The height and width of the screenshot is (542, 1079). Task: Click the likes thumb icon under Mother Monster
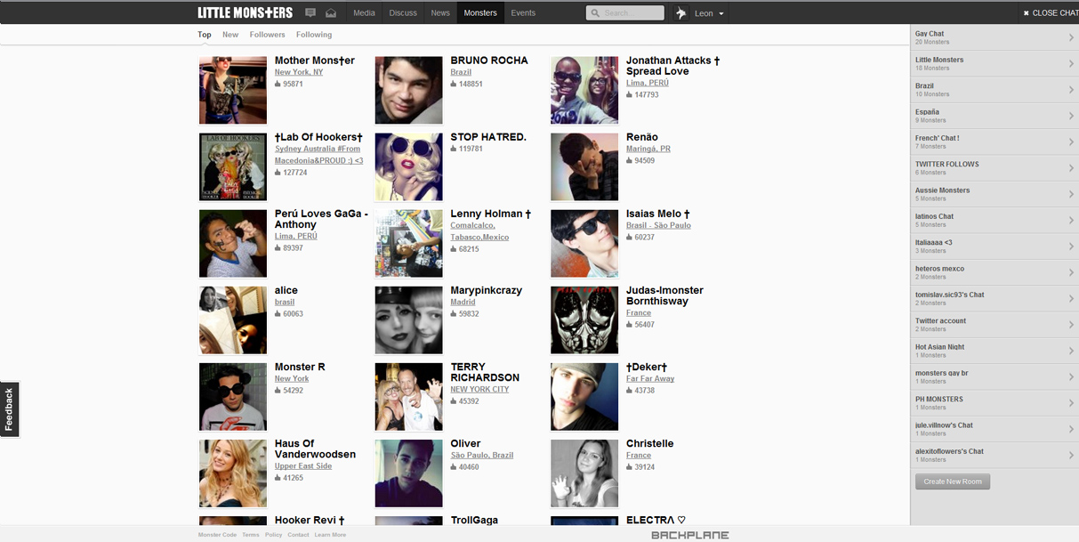(278, 84)
